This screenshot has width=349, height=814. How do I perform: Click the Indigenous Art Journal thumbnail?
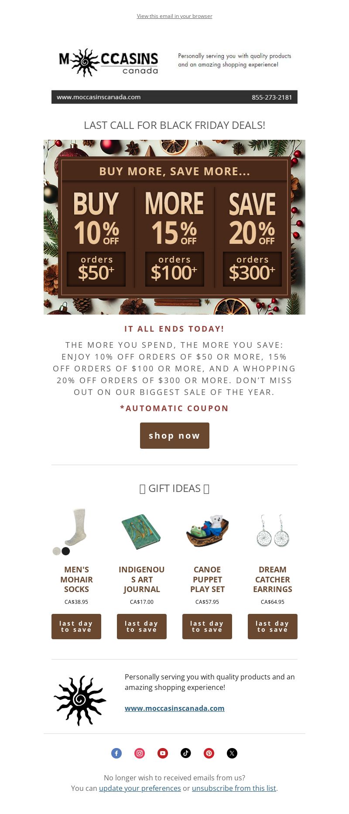point(141,531)
